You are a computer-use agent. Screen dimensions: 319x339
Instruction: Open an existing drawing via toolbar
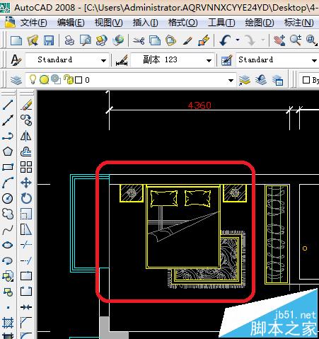click(x=33, y=40)
